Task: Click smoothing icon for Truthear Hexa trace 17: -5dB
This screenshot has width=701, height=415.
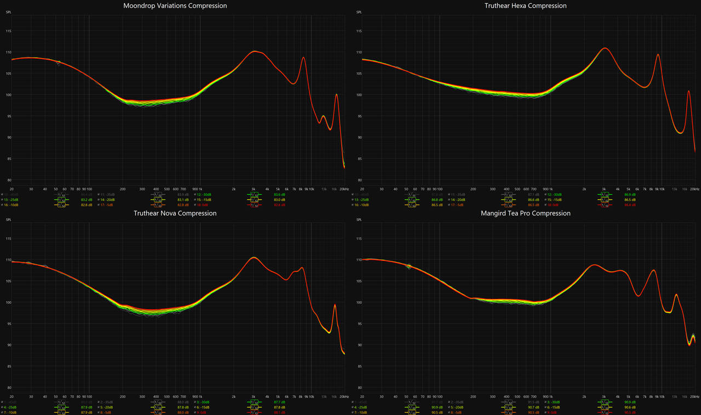Action: click(x=508, y=205)
